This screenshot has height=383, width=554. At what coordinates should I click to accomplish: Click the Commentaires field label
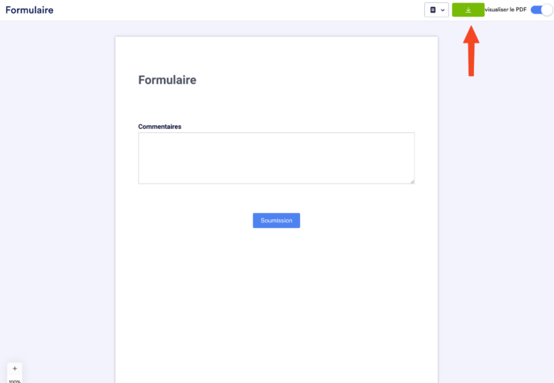pos(160,127)
